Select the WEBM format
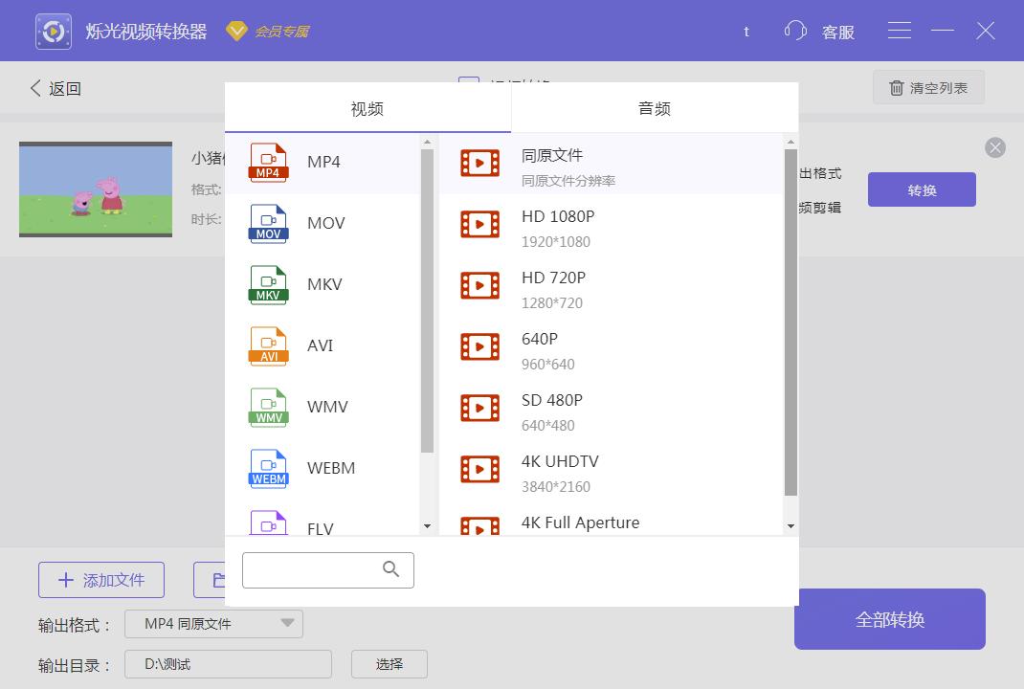 pyautogui.click(x=267, y=468)
